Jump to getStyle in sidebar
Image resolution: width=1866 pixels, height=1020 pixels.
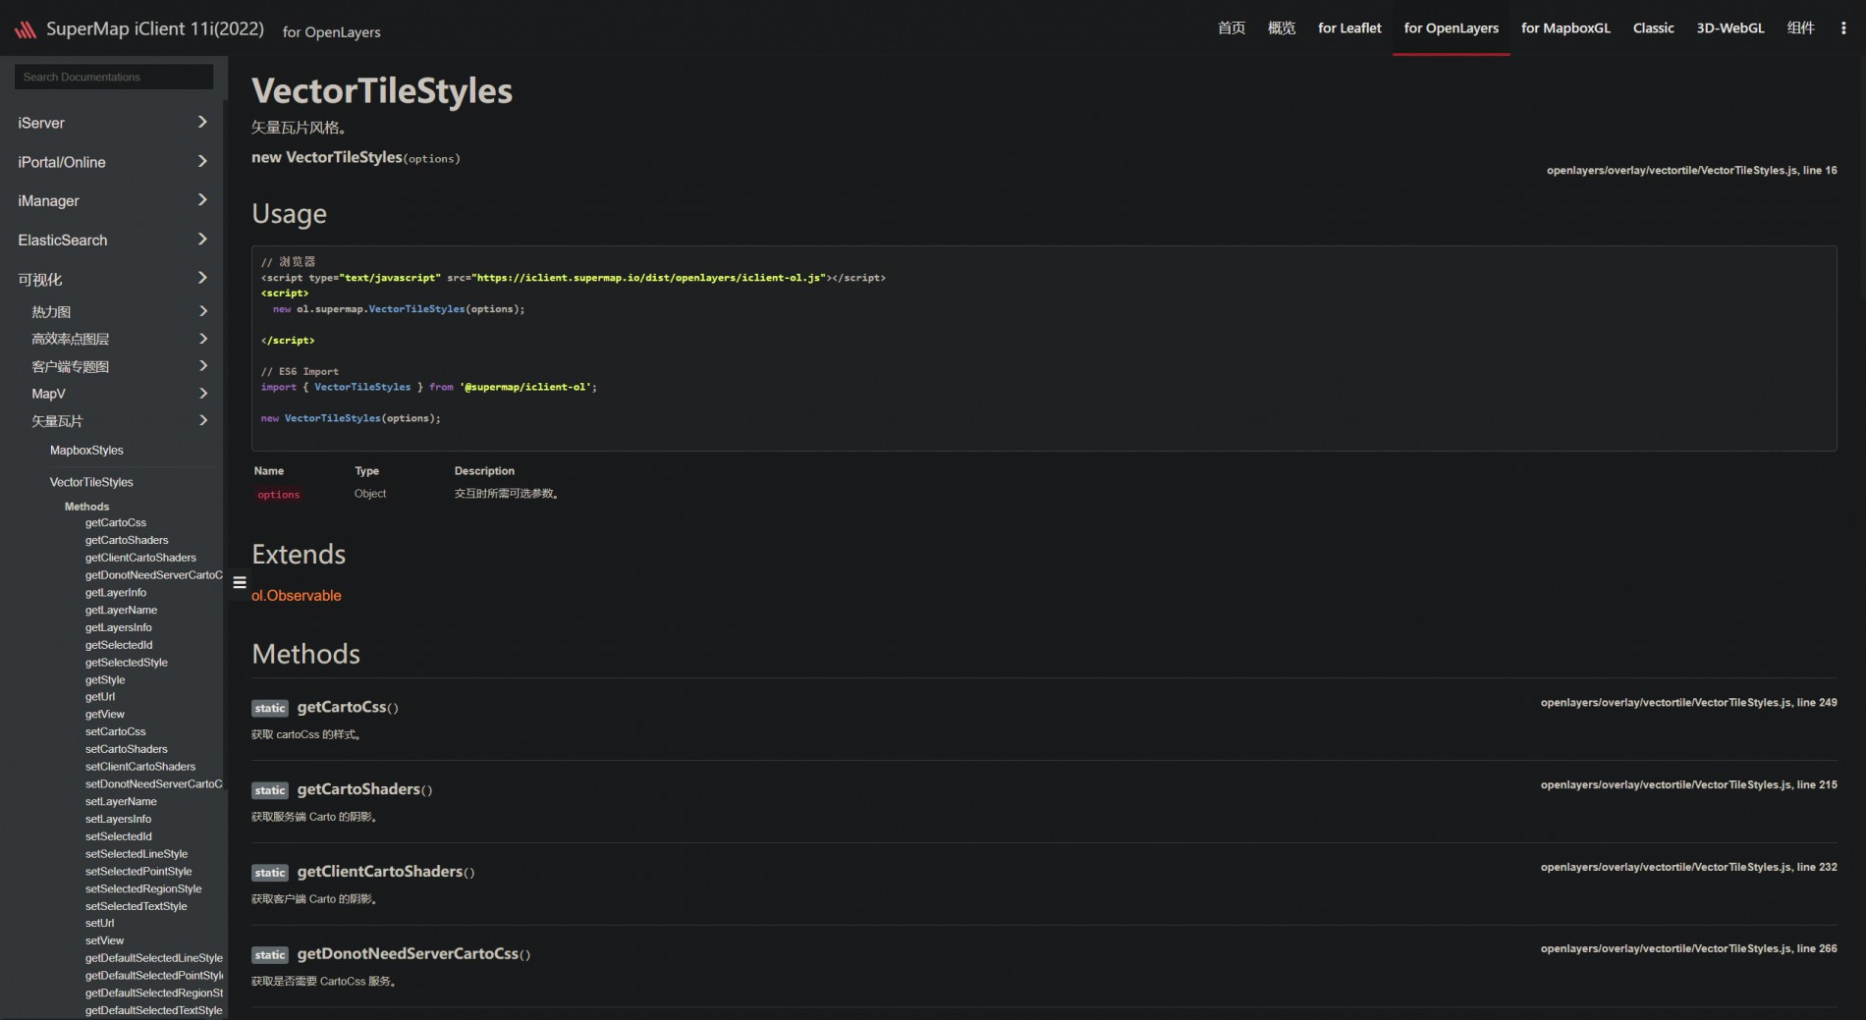(105, 680)
